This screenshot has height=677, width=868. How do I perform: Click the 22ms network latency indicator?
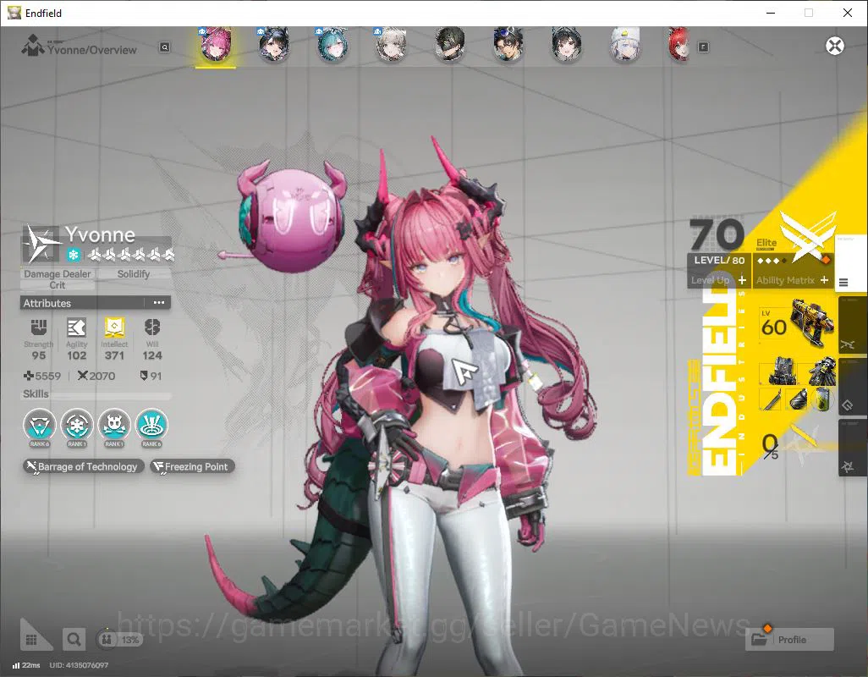point(26,665)
